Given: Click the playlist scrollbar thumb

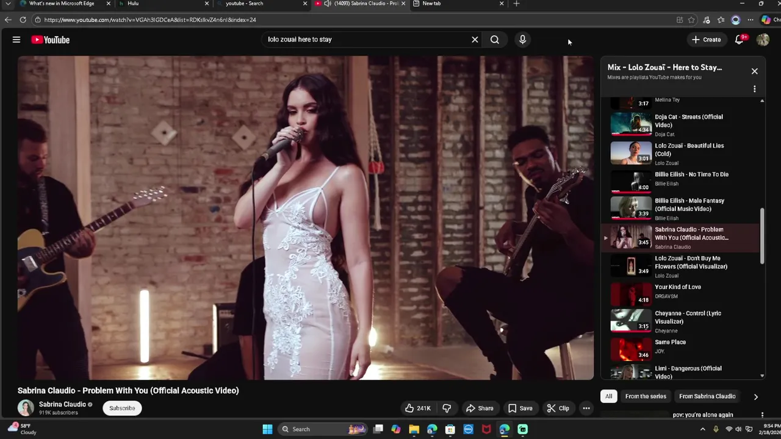Looking at the screenshot, I should [762, 236].
